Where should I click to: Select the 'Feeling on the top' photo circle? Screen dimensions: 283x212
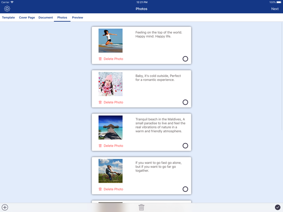[185, 59]
